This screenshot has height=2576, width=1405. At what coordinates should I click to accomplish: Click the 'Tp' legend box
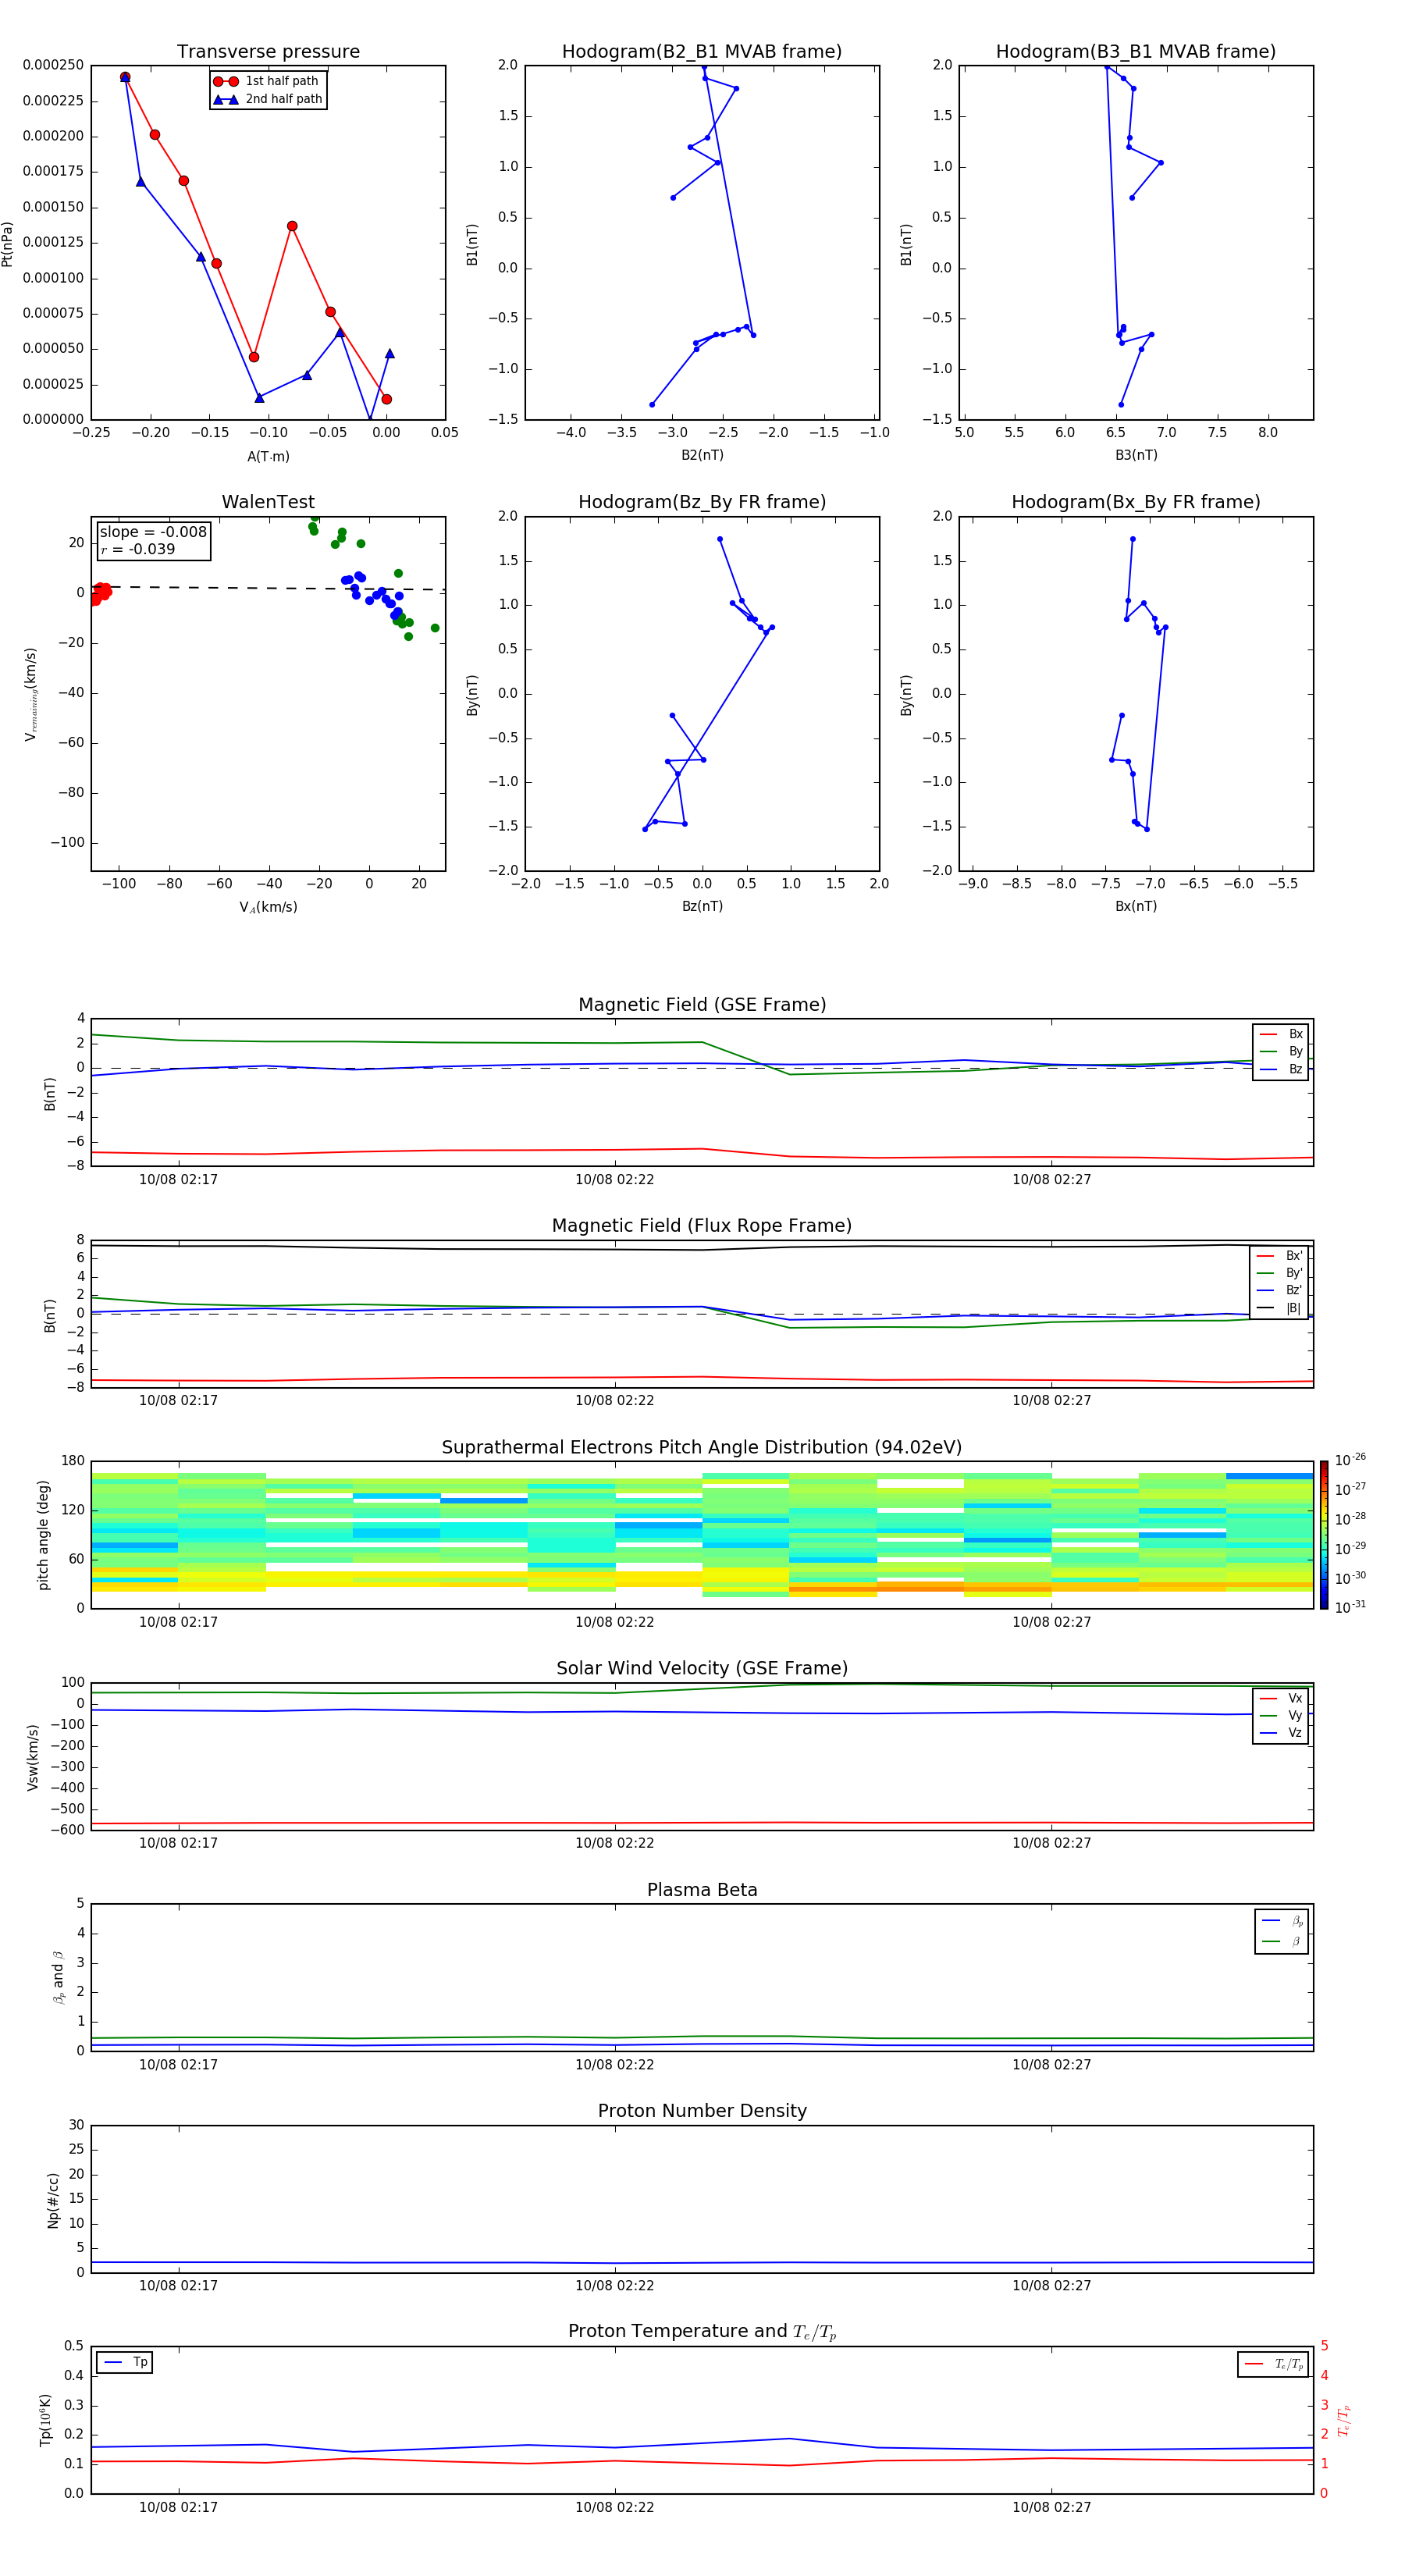point(125,2363)
